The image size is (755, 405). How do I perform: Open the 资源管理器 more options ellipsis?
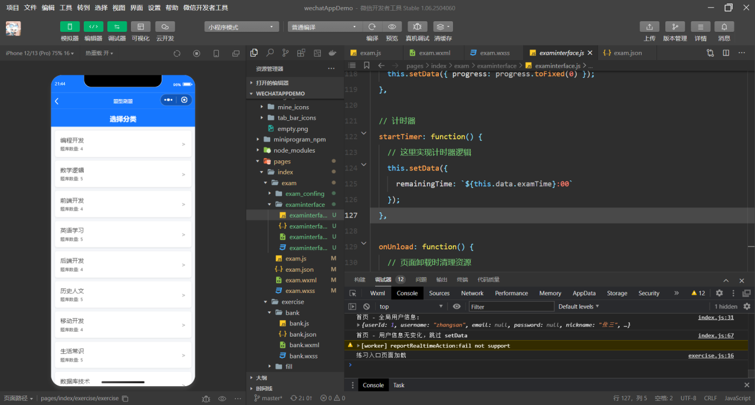331,68
